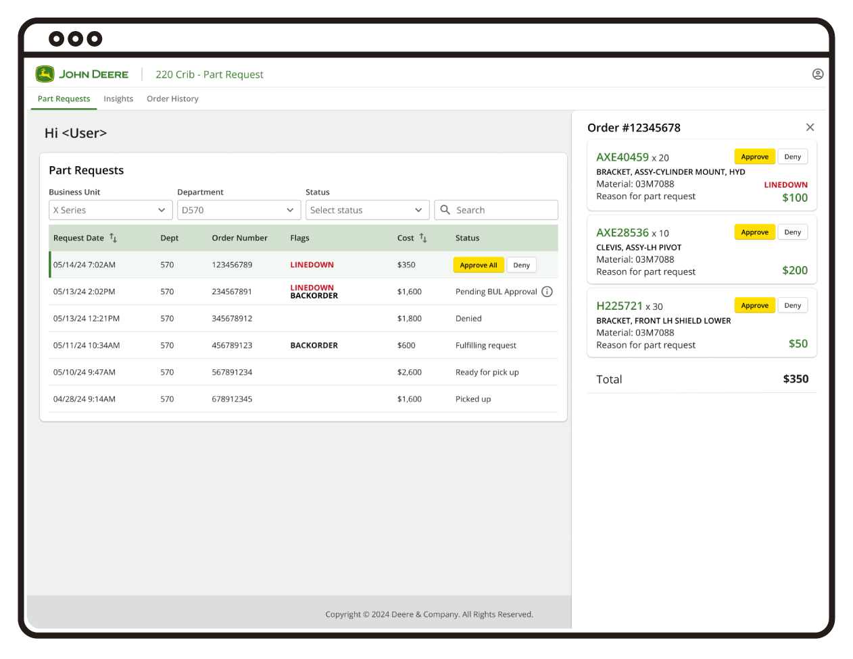
Task: Approve part H225721
Action: pos(754,305)
